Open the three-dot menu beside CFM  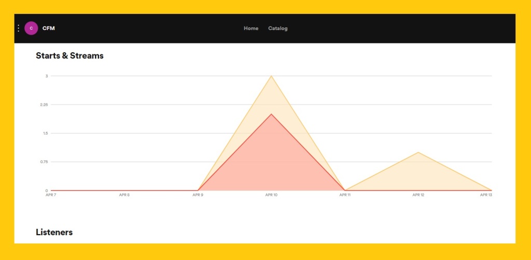coord(19,28)
